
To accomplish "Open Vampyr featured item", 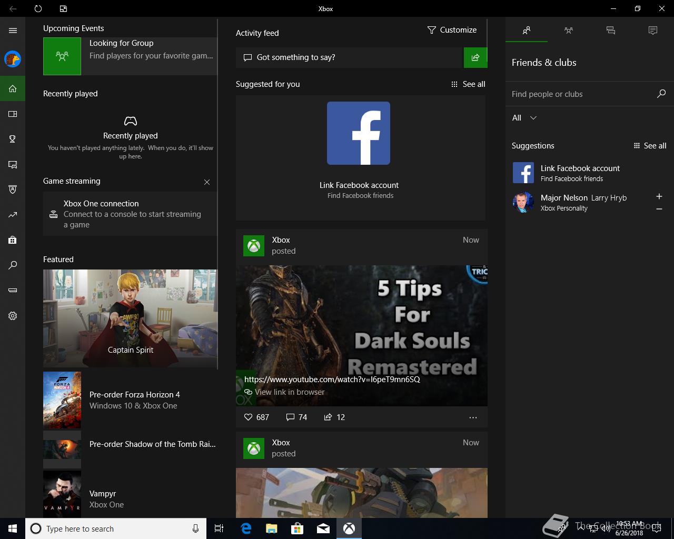I will (x=130, y=495).
